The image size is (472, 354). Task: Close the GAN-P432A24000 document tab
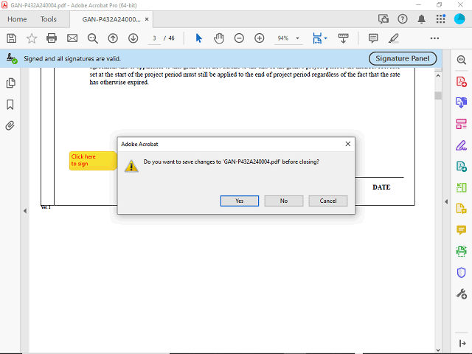(147, 19)
